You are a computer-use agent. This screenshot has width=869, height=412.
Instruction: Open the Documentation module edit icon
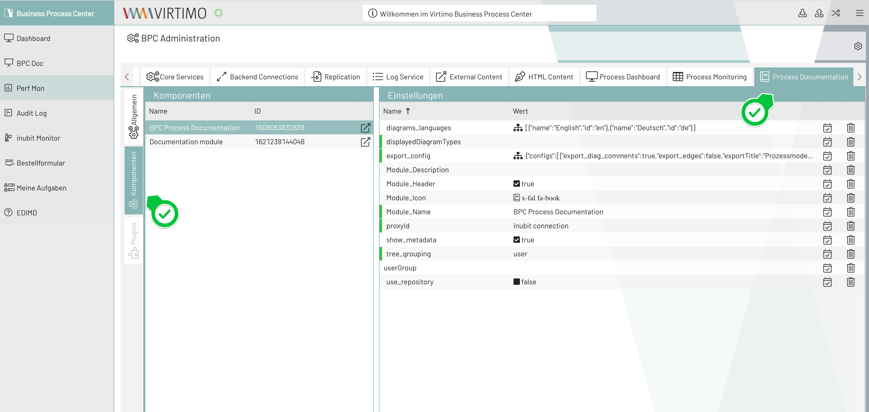coord(366,142)
